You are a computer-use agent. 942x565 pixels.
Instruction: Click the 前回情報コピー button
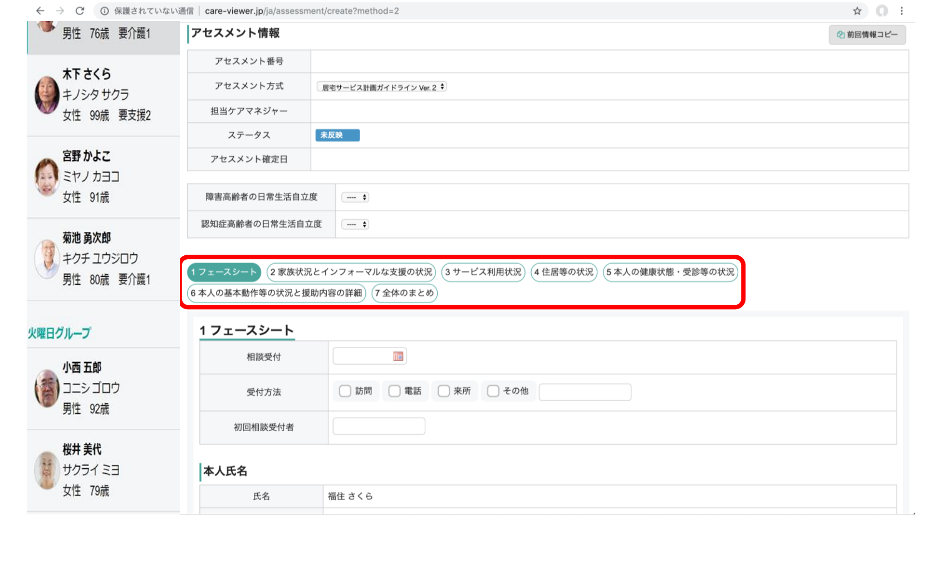[x=867, y=34]
